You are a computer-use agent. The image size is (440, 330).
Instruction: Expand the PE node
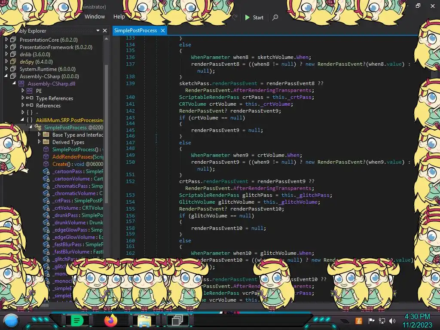point(23,91)
